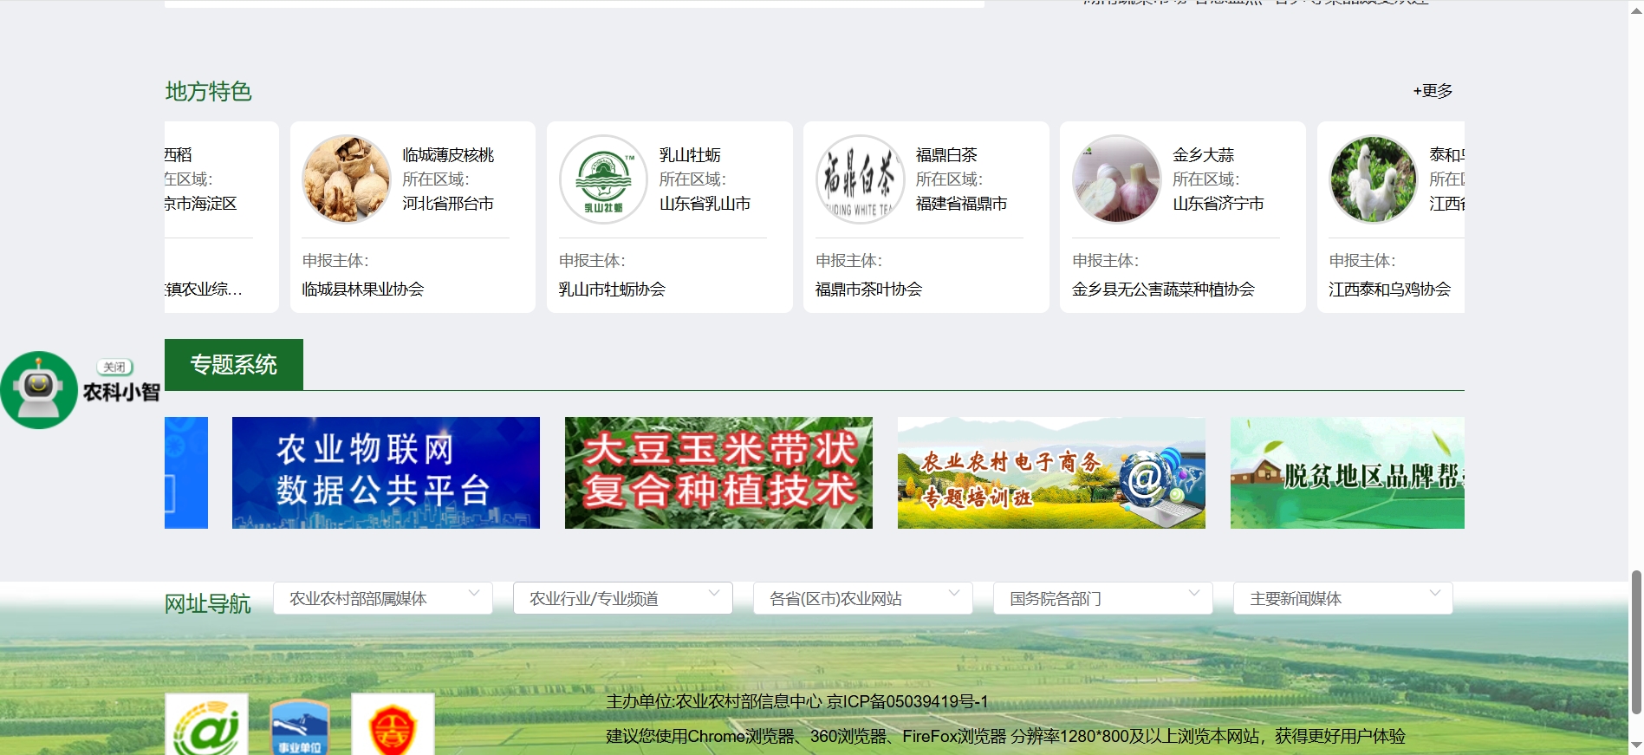Open the 农业行业/专业频道 dropdown
The image size is (1644, 755).
pos(622,598)
